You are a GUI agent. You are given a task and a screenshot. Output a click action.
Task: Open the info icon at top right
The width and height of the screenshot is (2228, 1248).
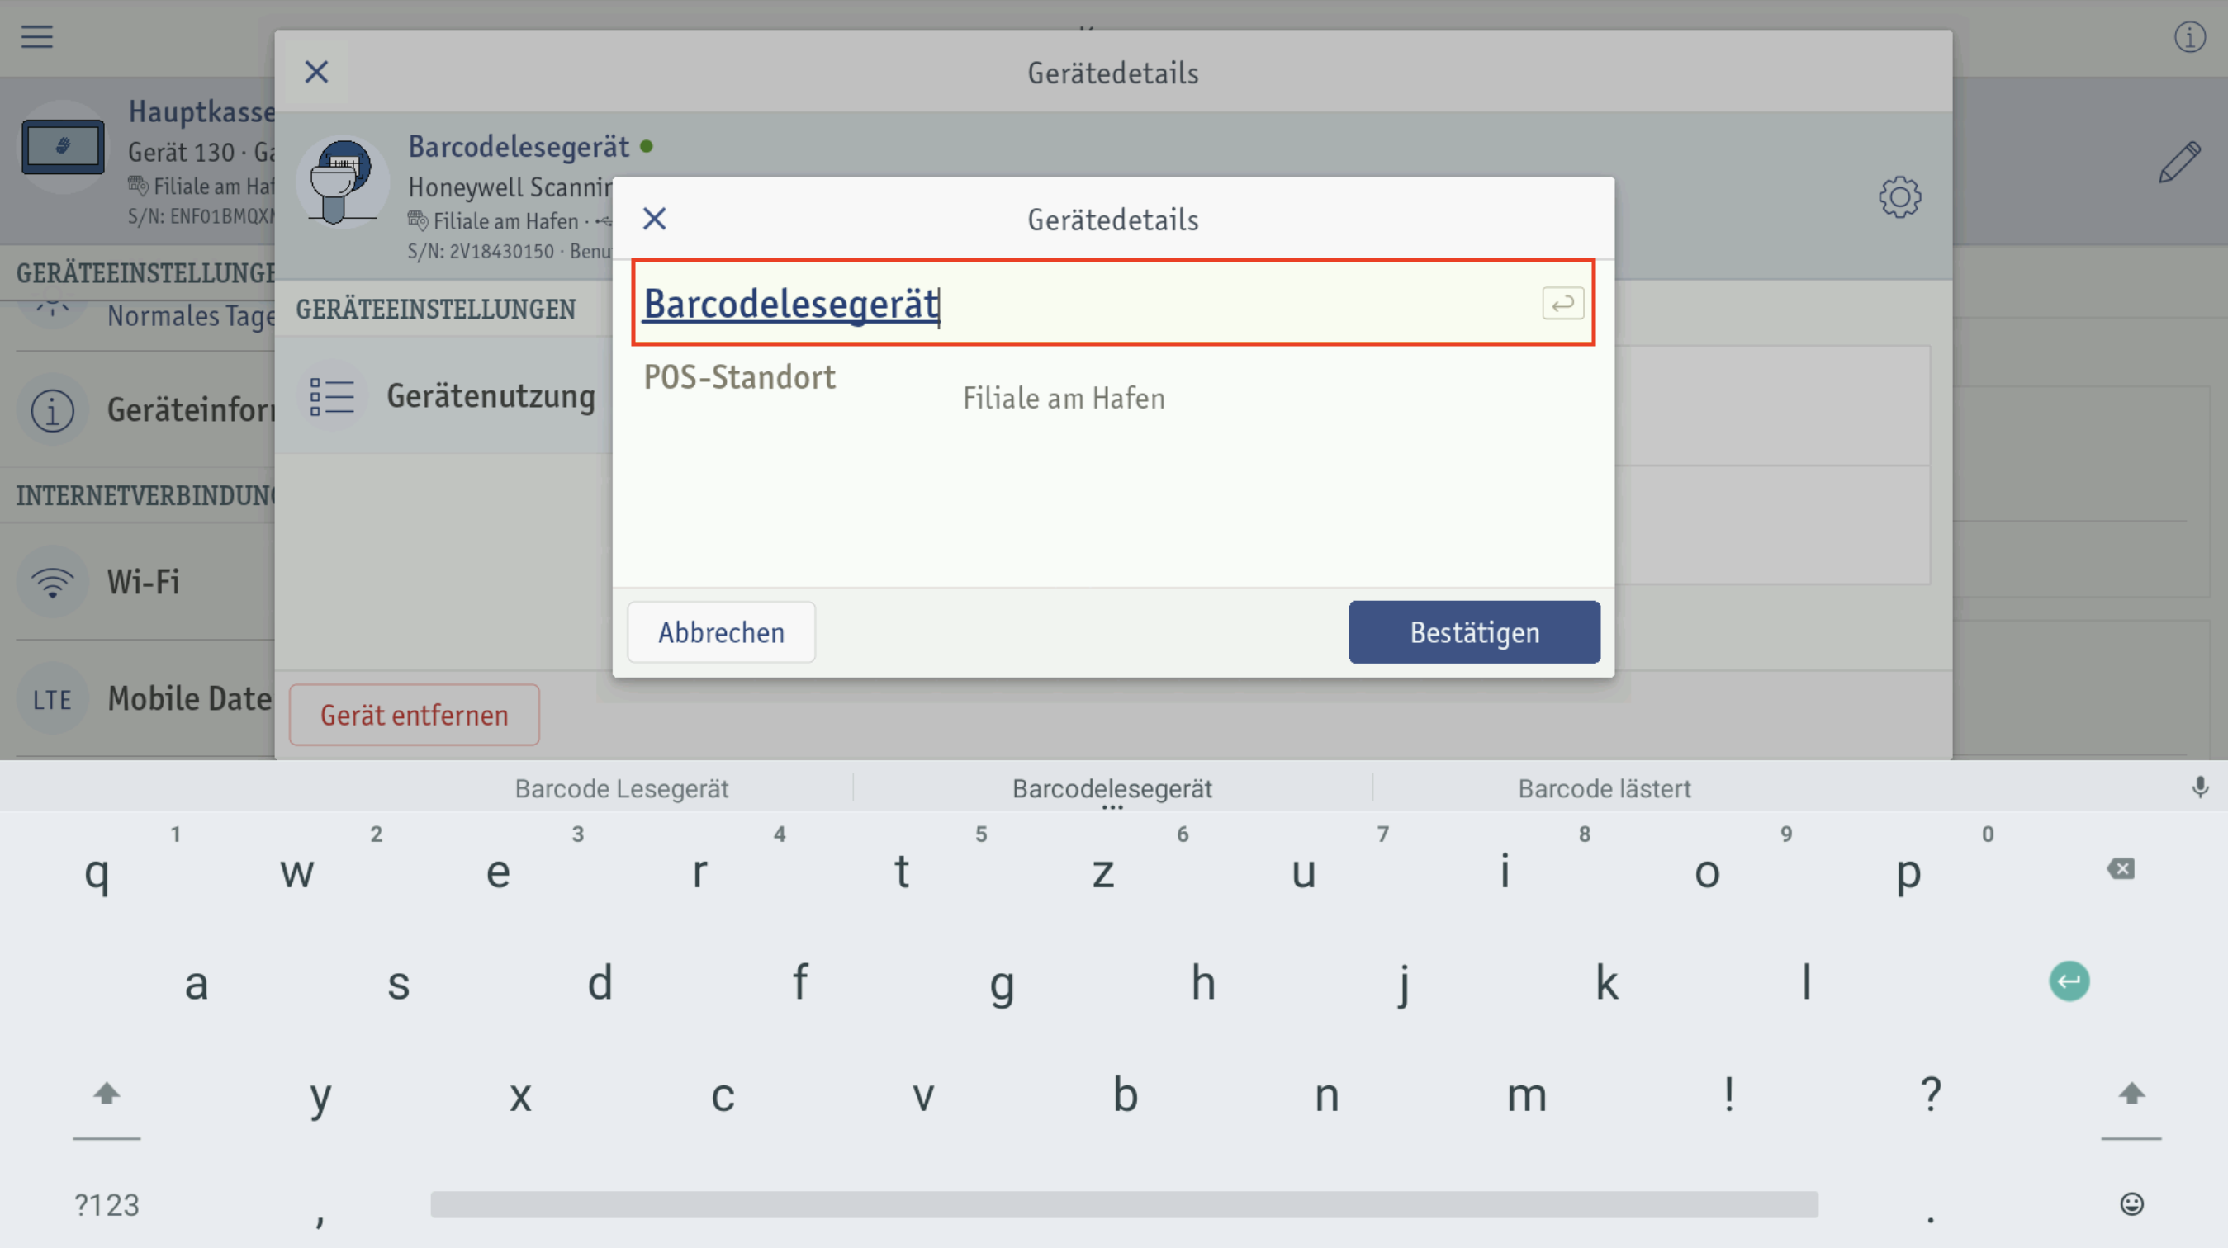[x=2189, y=36]
